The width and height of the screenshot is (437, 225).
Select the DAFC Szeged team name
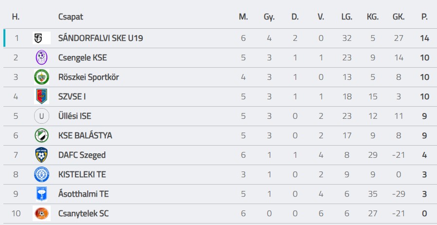point(81,155)
